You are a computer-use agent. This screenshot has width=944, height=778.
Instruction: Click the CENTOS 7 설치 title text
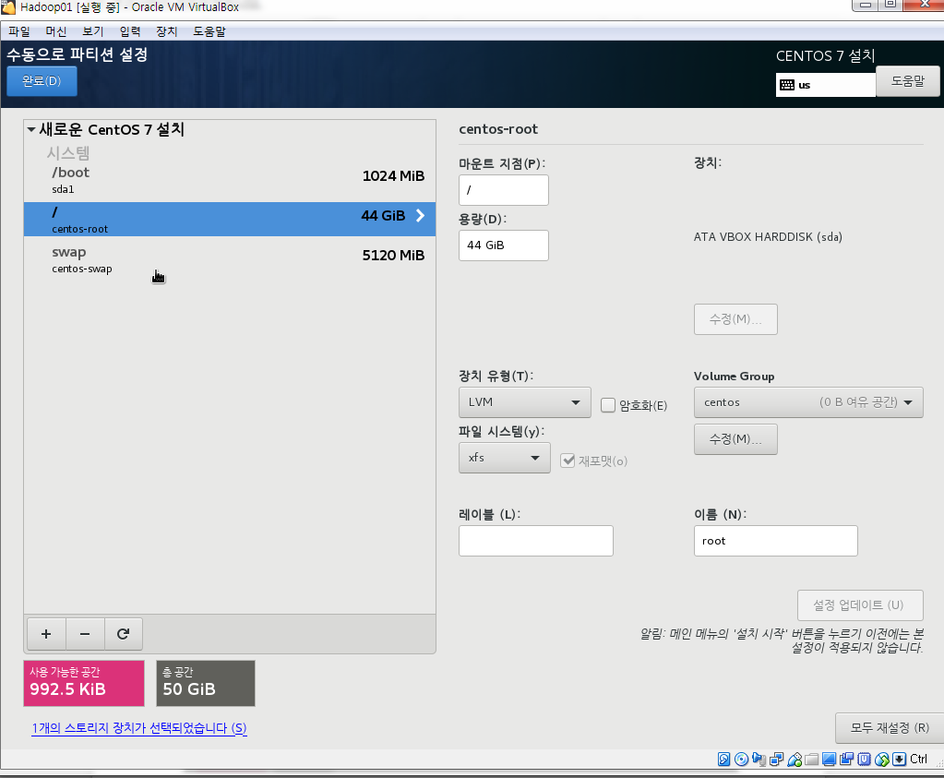(825, 56)
